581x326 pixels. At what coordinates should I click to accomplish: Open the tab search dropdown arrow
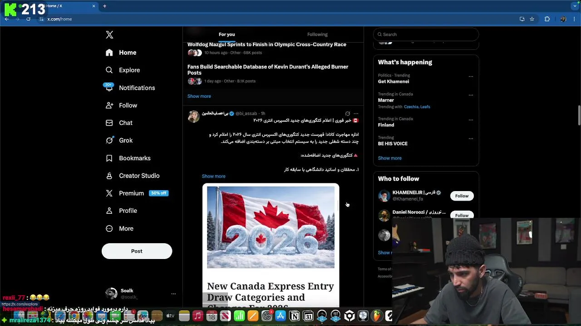point(575,6)
